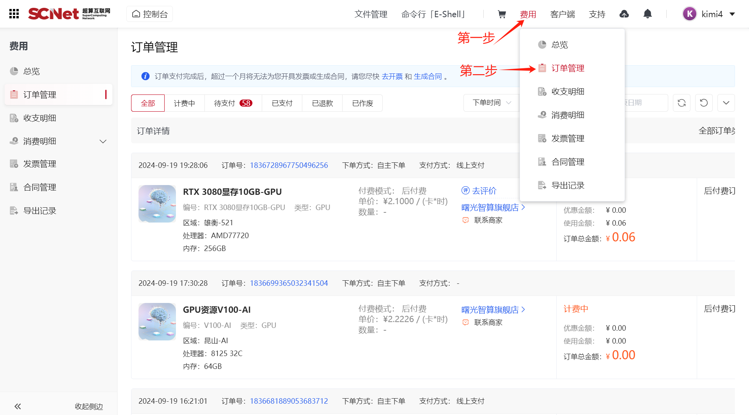Click the kimi4 user avatar
749x415 pixels.
[689, 14]
